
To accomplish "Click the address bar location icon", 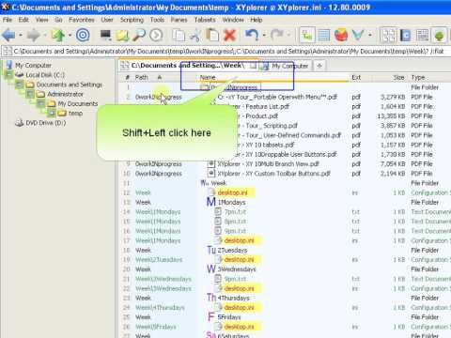I will (x=8, y=51).
